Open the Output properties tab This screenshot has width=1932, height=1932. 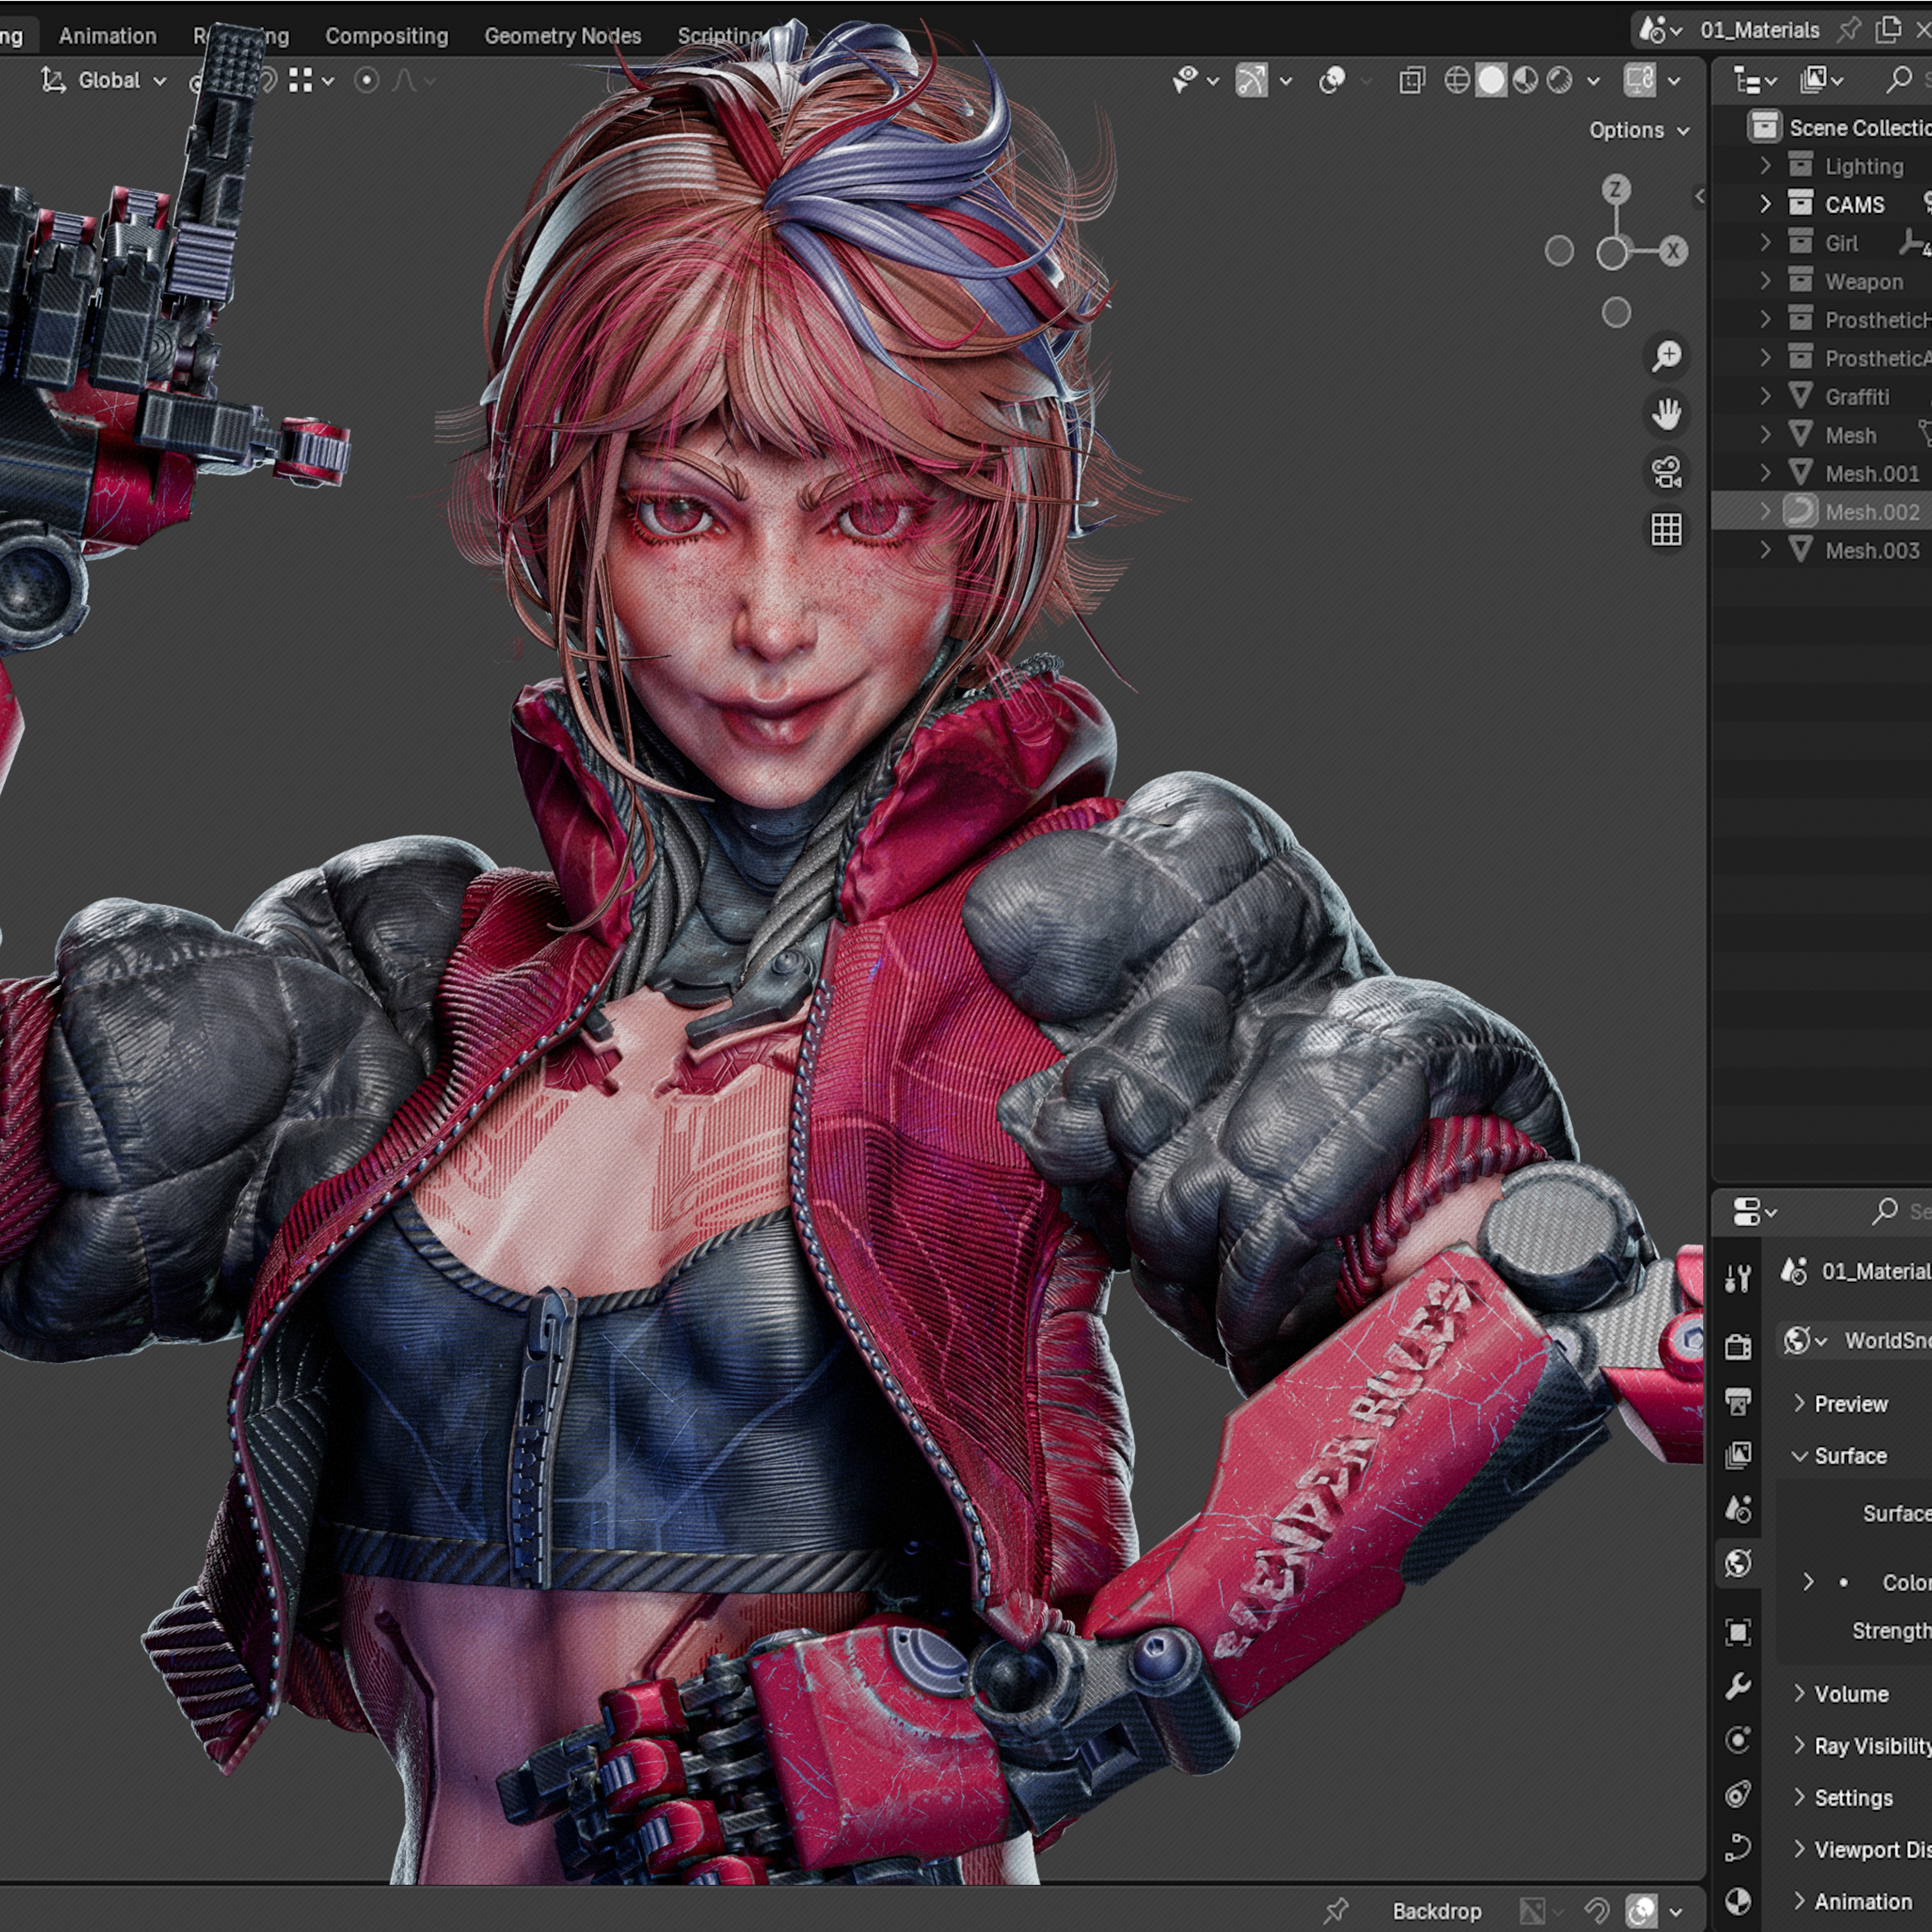tap(1738, 1401)
